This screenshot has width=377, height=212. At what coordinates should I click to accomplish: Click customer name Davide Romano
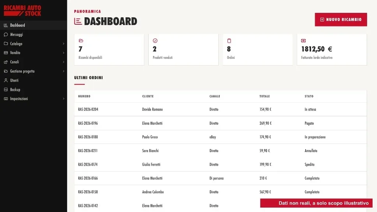(152, 109)
